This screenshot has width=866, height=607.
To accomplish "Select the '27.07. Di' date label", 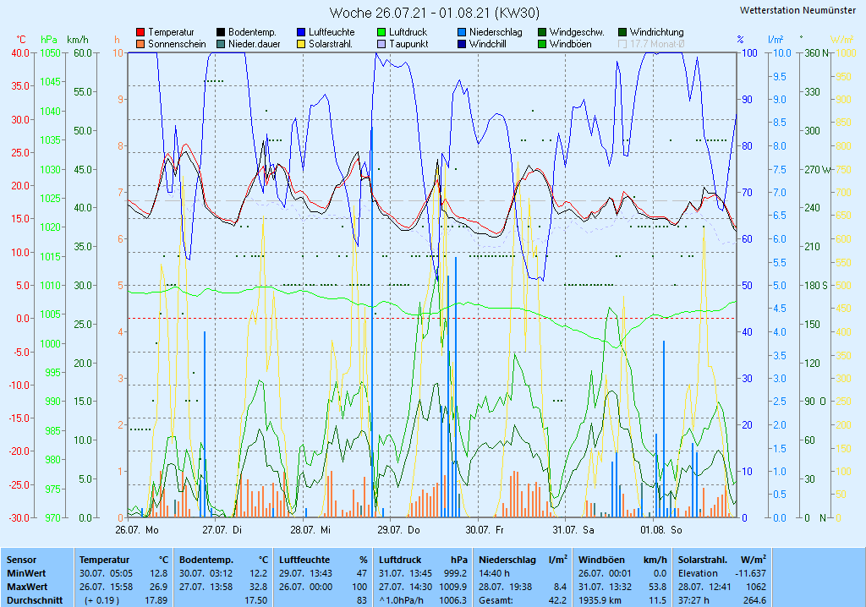I will [222, 530].
